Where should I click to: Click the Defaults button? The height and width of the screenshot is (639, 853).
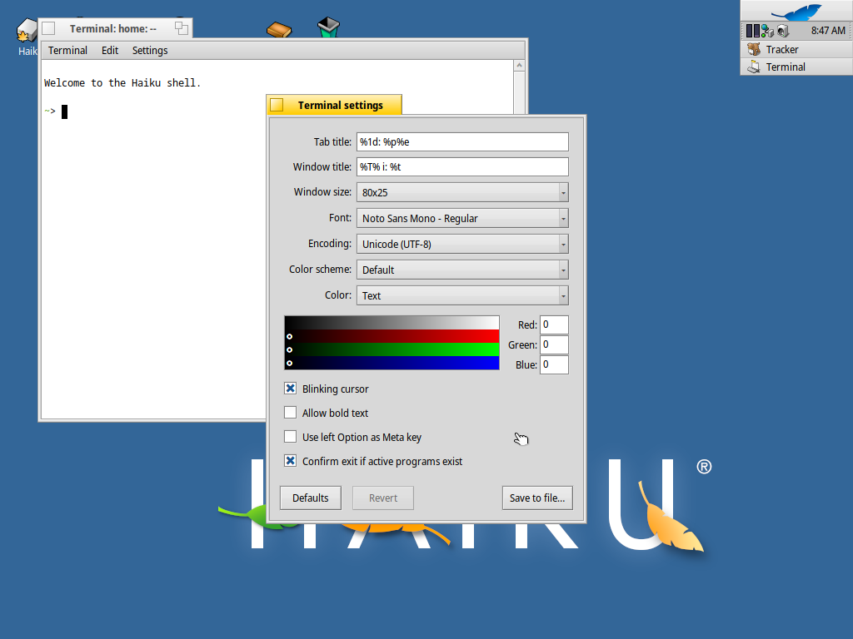311,498
